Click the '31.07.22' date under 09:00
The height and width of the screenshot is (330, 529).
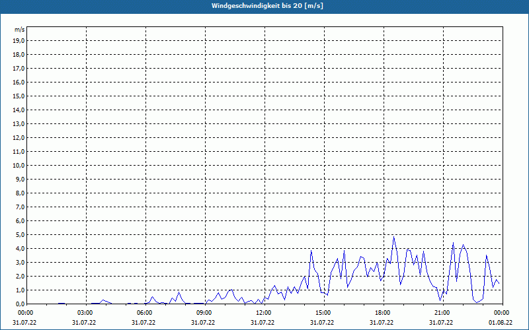(x=203, y=322)
